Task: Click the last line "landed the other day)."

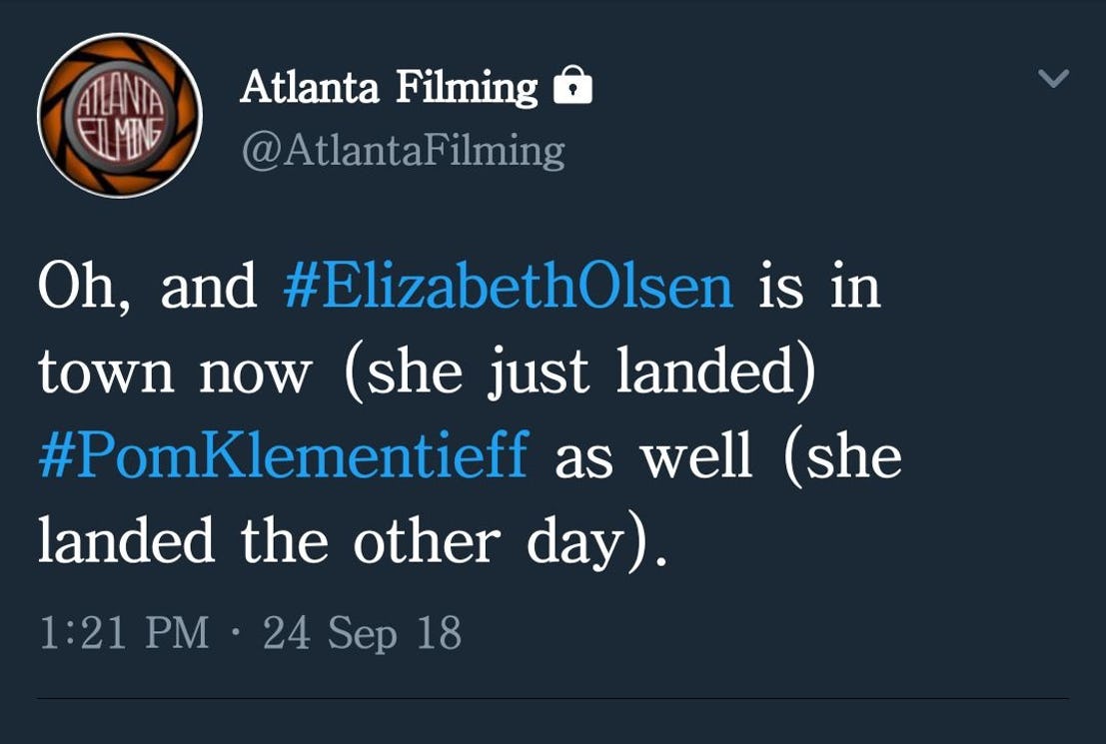Action: (x=352, y=541)
